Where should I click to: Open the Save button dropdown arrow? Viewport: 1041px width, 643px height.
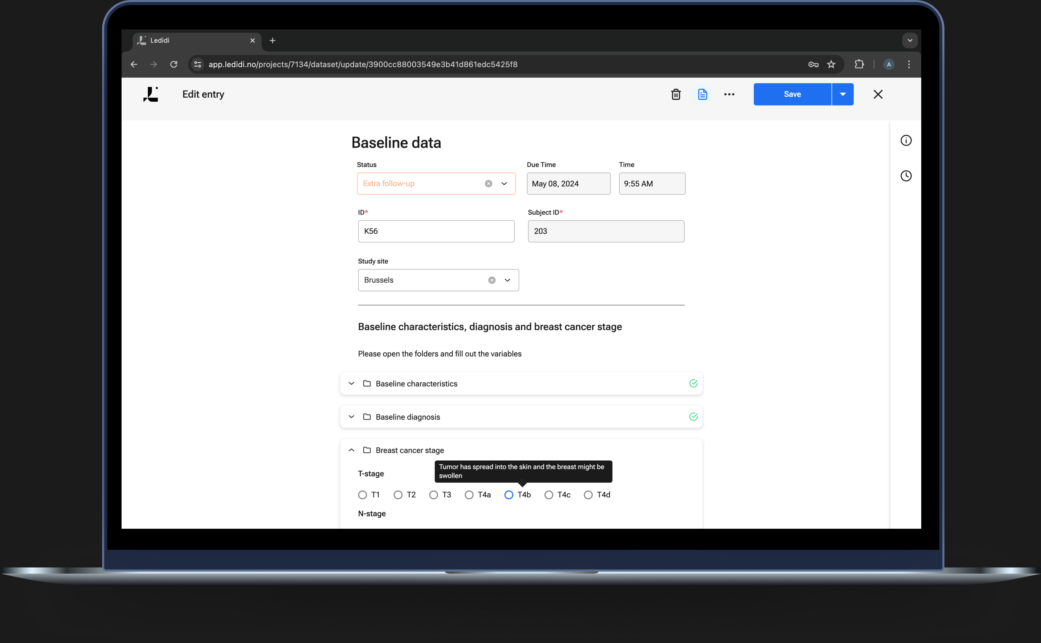[x=842, y=94]
